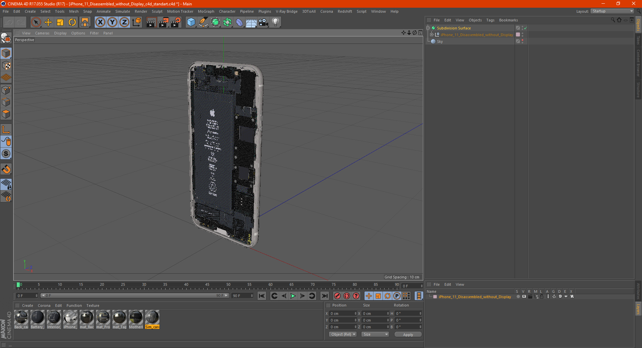Open the viewport Cameras menu

coord(42,33)
